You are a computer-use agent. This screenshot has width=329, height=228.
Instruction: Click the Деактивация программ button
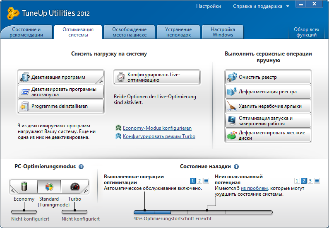pyautogui.click(x=61, y=77)
